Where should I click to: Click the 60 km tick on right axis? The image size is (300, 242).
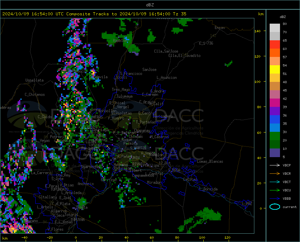click(x=259, y=132)
